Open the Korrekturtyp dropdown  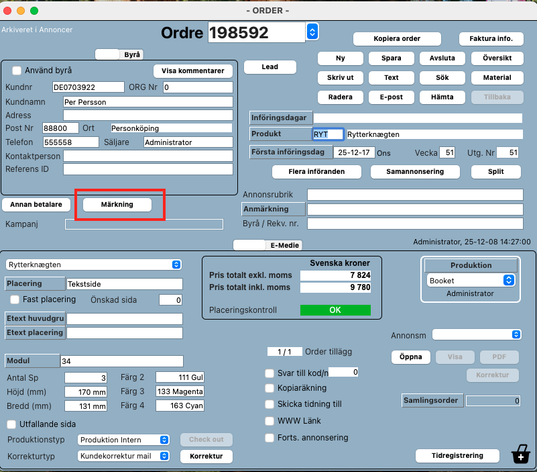tap(123, 456)
